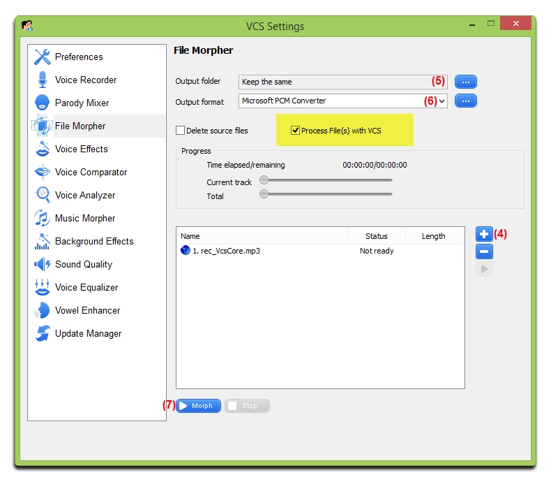Click the blue plus icon to add file
The image size is (551, 482).
[484, 234]
